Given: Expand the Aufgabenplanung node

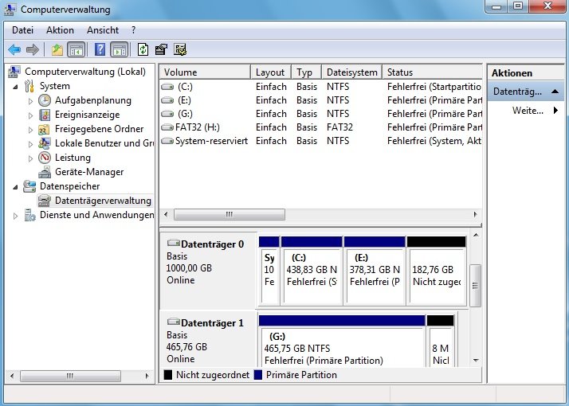Looking at the screenshot, I should (x=31, y=101).
